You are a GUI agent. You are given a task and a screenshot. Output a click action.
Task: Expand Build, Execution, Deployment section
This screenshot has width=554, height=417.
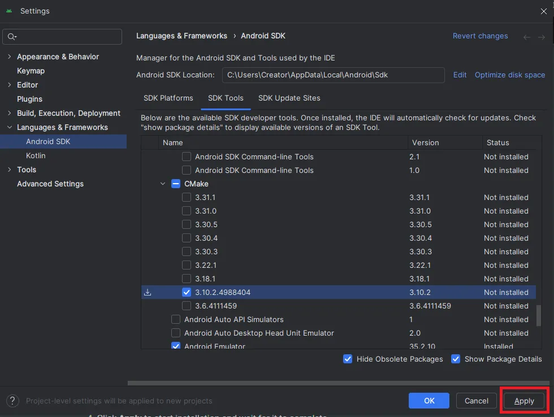[10, 113]
